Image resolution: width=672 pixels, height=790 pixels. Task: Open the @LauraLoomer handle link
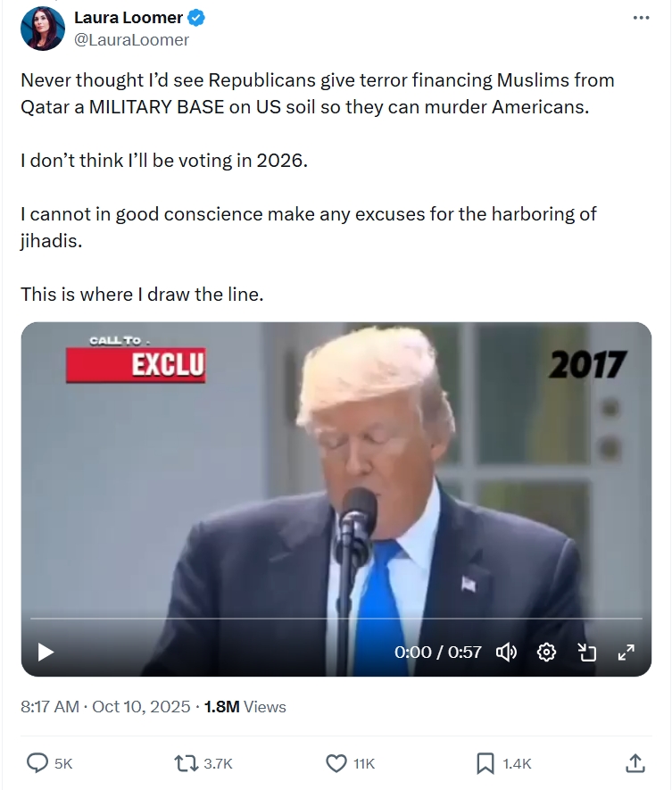(x=131, y=40)
